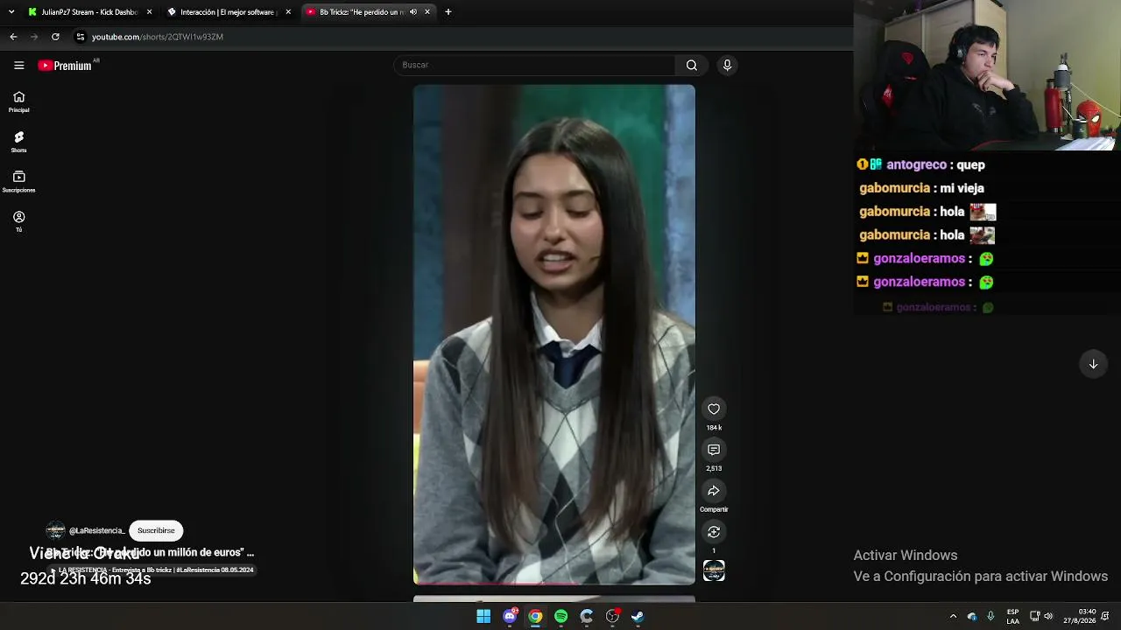Click the search magnifier button
Screen dimensions: 1121x630
[x=692, y=65]
